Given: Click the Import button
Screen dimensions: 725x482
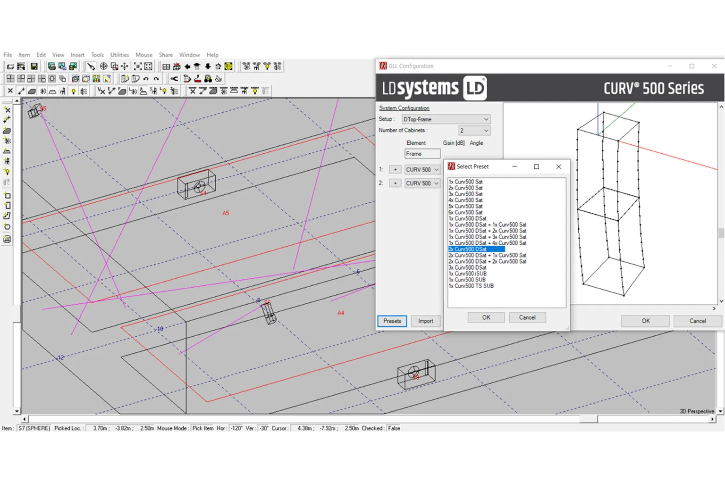Looking at the screenshot, I should [x=426, y=321].
